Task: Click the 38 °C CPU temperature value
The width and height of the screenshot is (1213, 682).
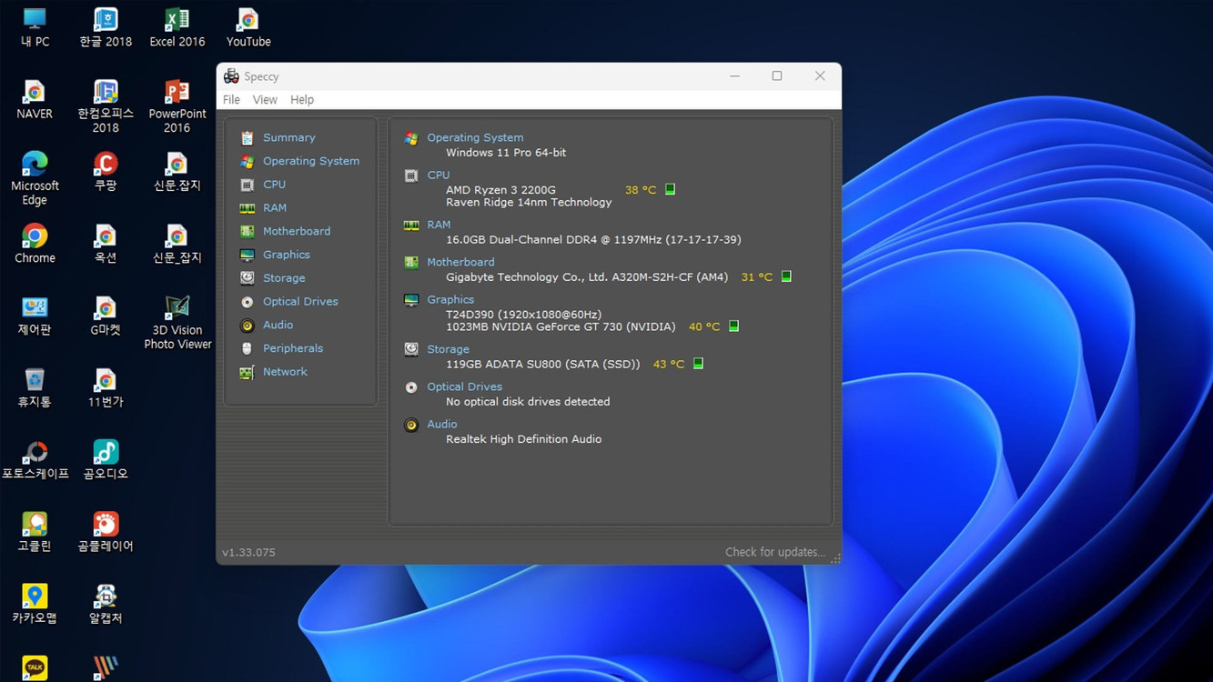Action: click(641, 190)
